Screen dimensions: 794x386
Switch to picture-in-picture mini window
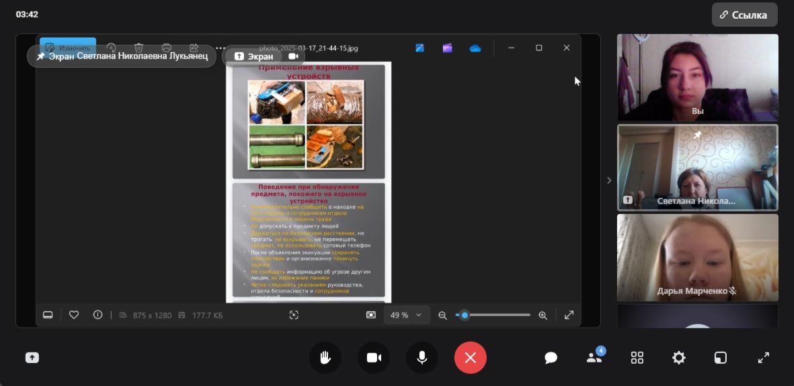pyautogui.click(x=720, y=358)
